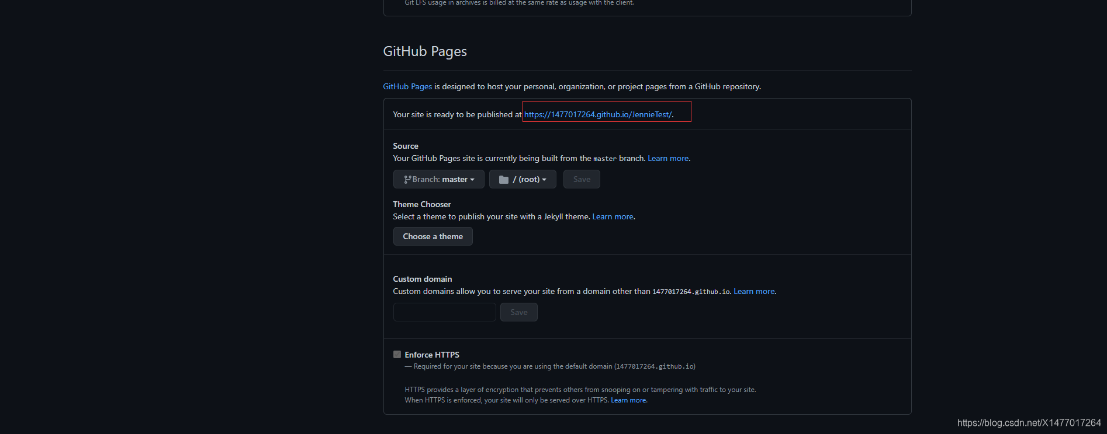1107x434 pixels.
Task: Click the Choose a theme button
Action: tap(433, 236)
